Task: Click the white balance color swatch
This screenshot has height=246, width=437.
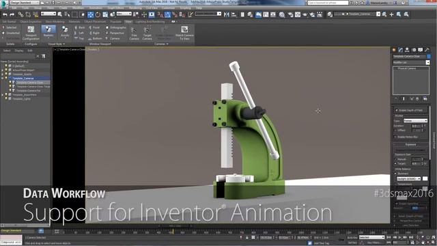Action: [425, 178]
